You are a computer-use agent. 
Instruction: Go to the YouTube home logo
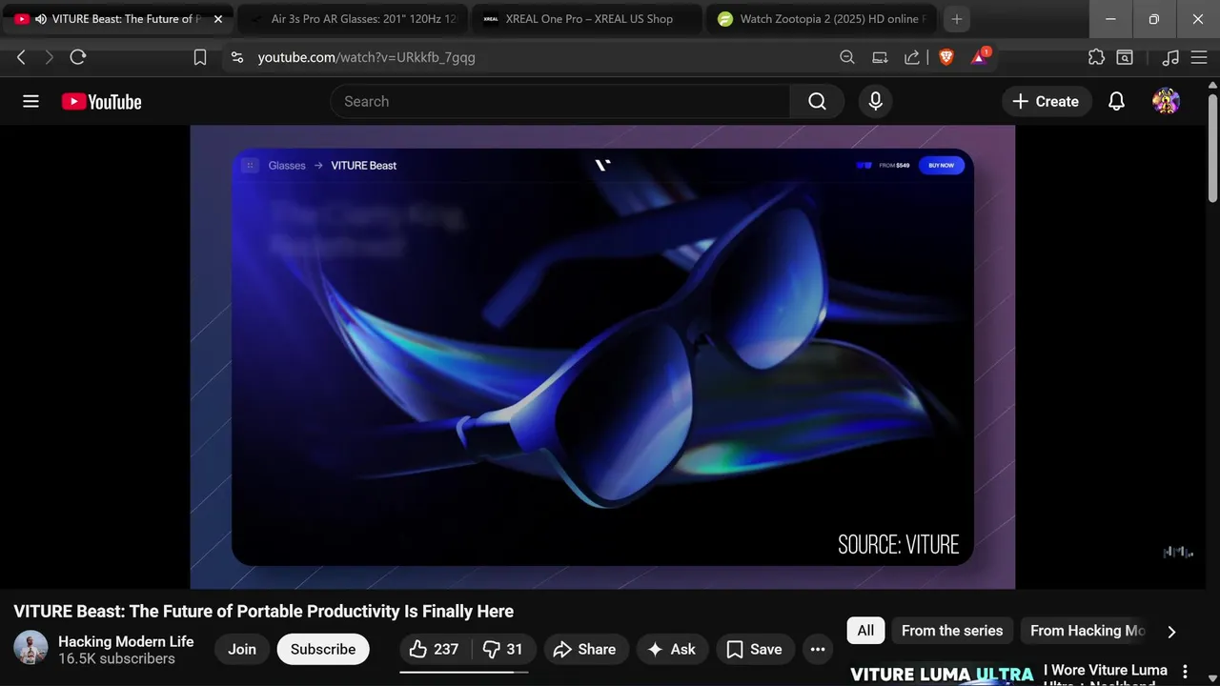pyautogui.click(x=101, y=102)
